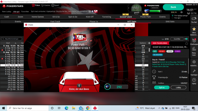This screenshot has height=111, width=198.
Task: Open Indstillinger gear icon in sidebar
Action: pyautogui.click(x=194, y=62)
